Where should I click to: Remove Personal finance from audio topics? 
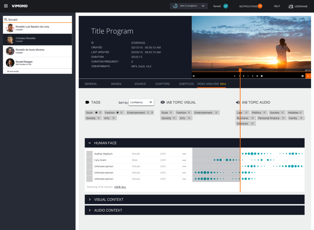(283, 118)
